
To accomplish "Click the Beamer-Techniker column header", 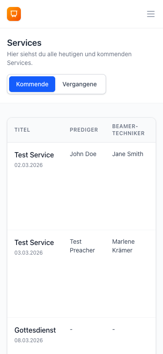I will (128, 130).
